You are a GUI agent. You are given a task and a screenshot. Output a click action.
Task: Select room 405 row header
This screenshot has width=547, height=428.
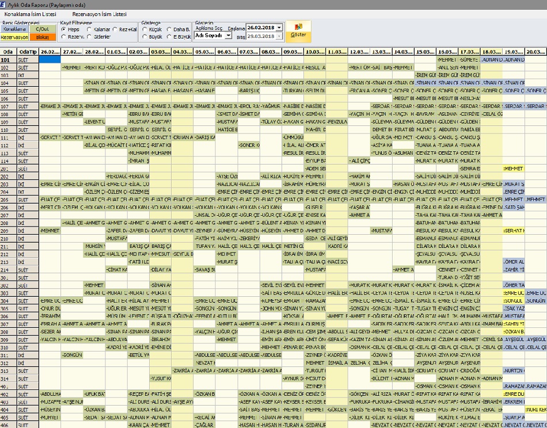click(x=9, y=418)
